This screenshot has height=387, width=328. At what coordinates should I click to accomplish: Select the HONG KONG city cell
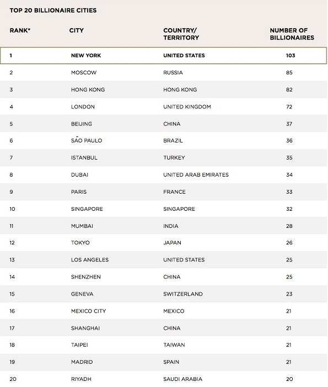click(x=88, y=90)
